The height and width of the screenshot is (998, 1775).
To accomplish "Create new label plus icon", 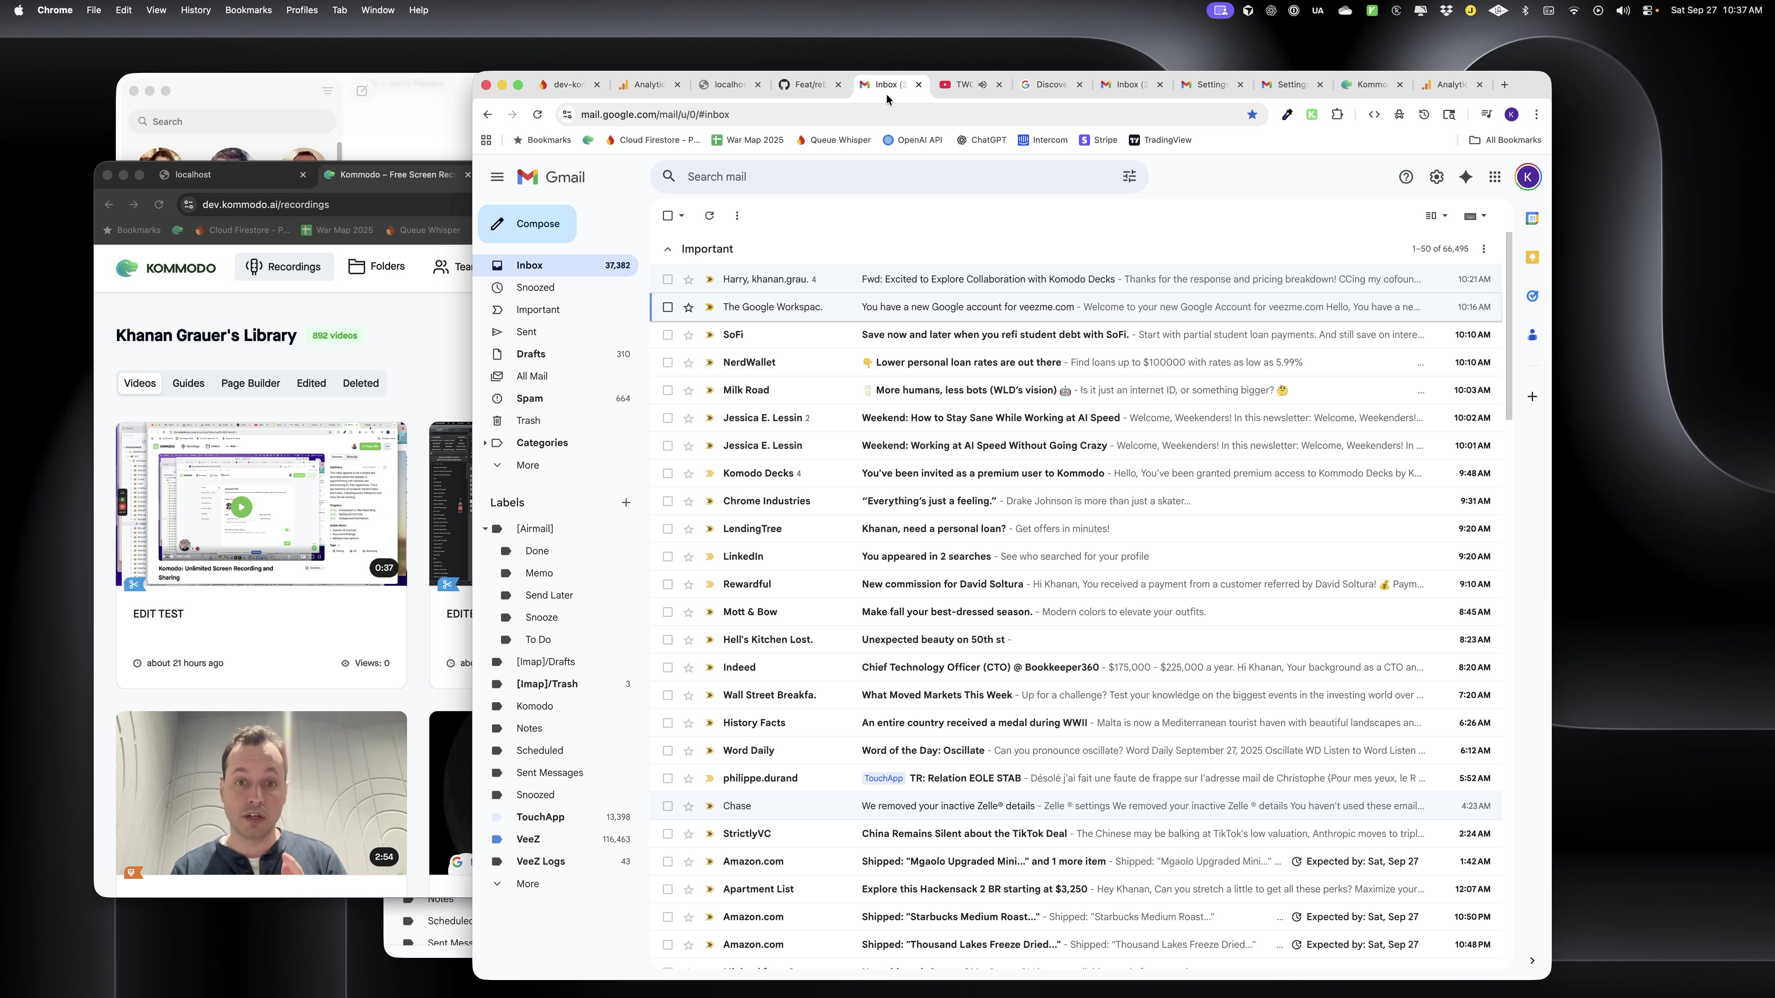I will tap(626, 503).
